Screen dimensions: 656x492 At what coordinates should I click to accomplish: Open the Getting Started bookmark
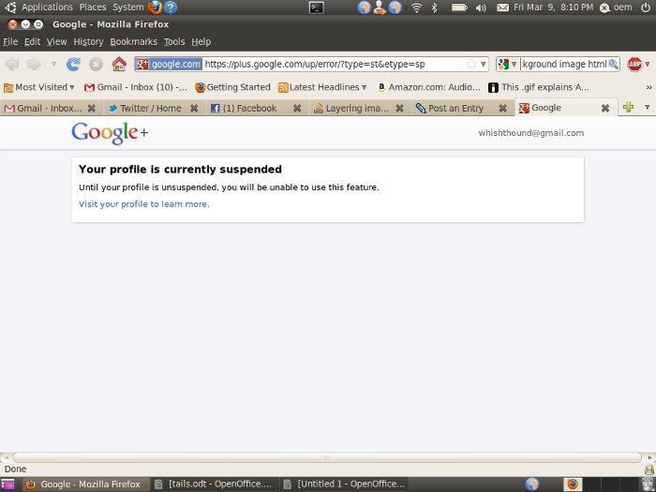click(232, 87)
